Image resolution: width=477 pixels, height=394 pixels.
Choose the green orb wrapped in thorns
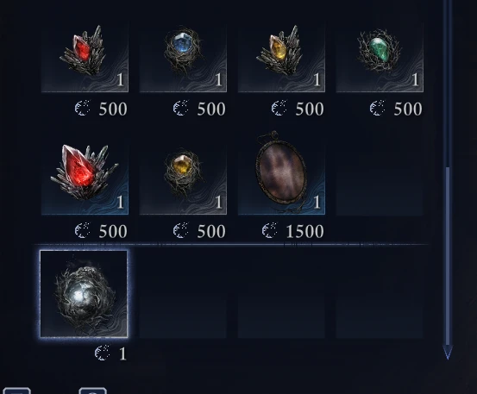click(x=380, y=57)
